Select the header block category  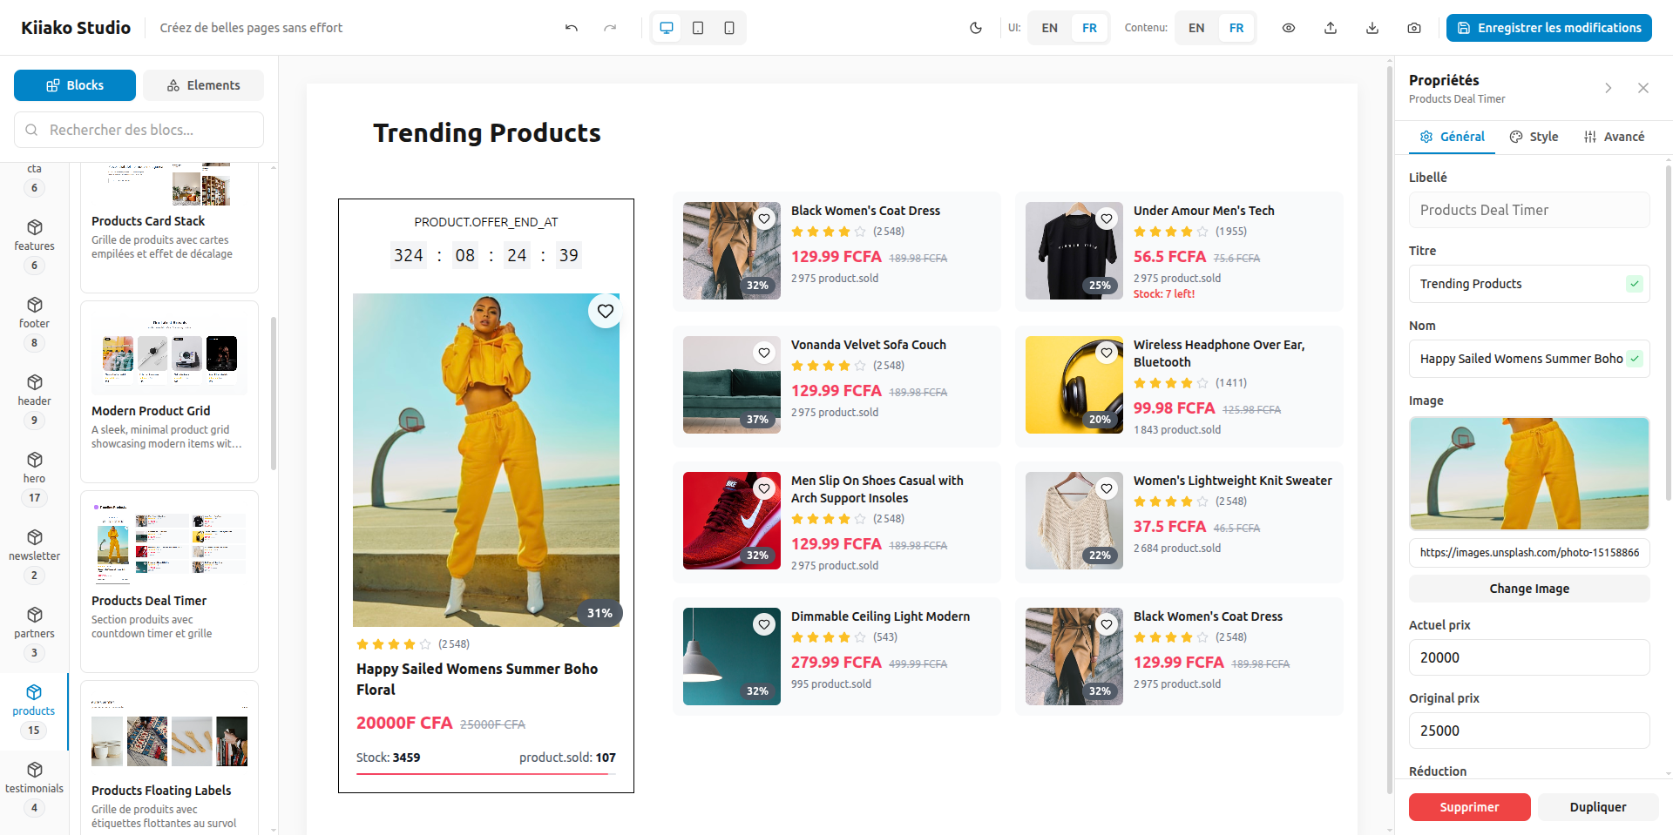[34, 401]
